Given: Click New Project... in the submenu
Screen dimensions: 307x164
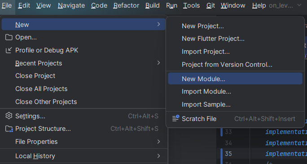Looking at the screenshot, I should coord(202,26).
